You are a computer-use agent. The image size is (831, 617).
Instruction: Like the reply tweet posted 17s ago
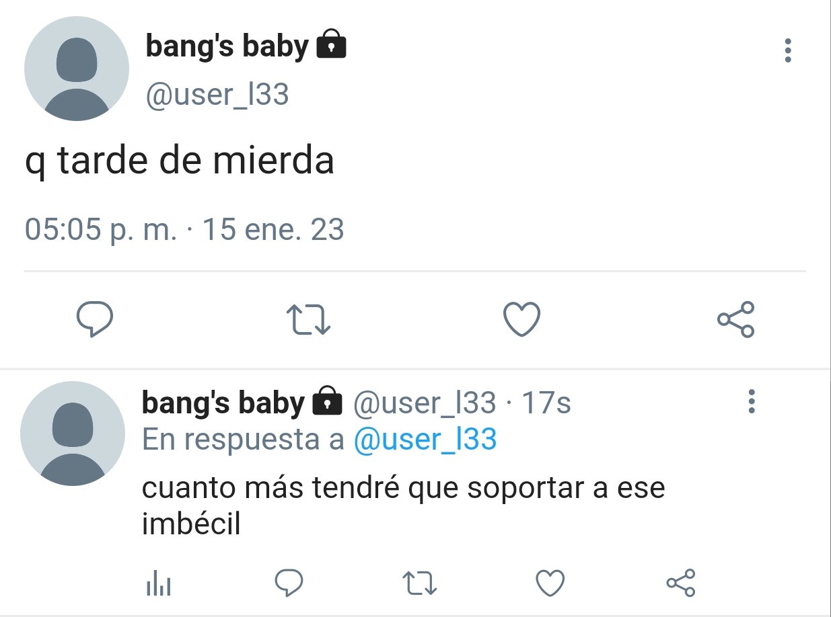click(550, 583)
